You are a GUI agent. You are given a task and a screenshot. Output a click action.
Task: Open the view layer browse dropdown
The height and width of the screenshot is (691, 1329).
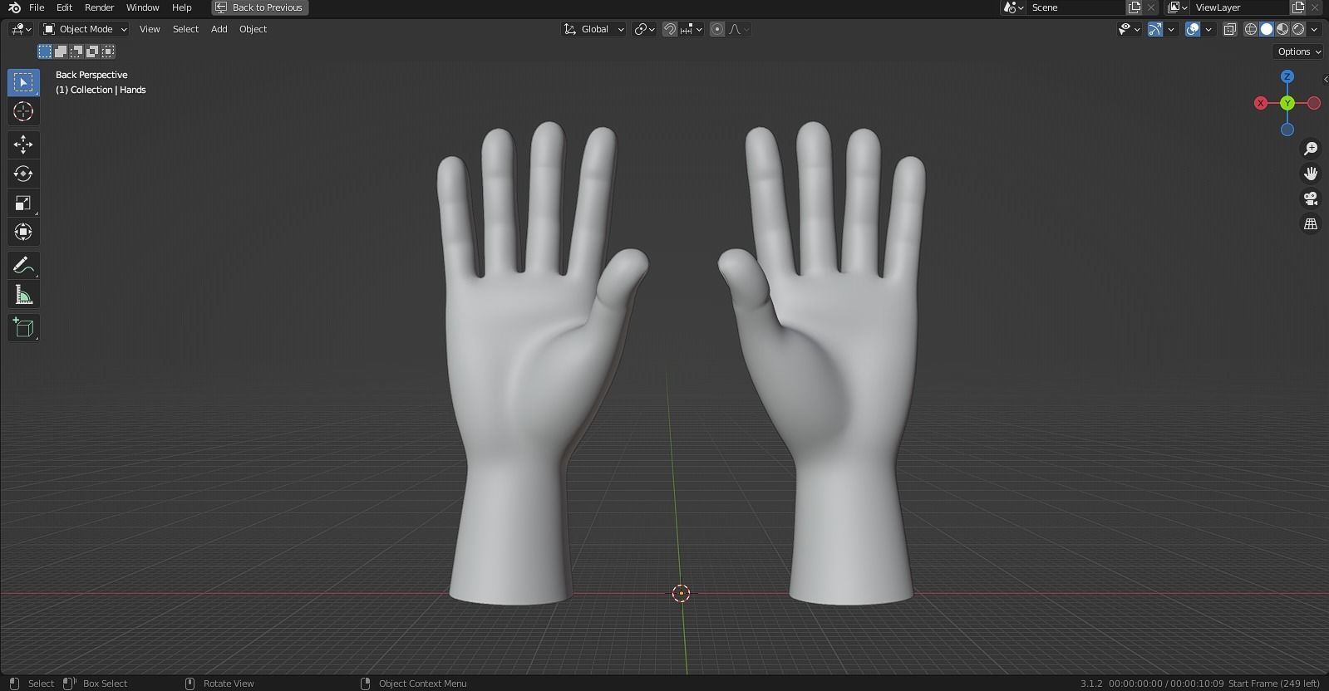[1177, 7]
